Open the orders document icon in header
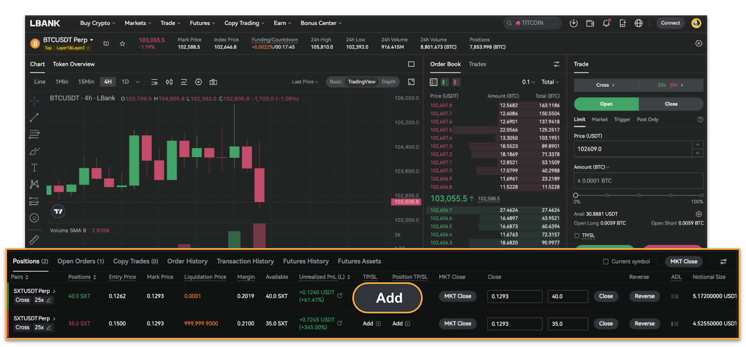 [622, 23]
